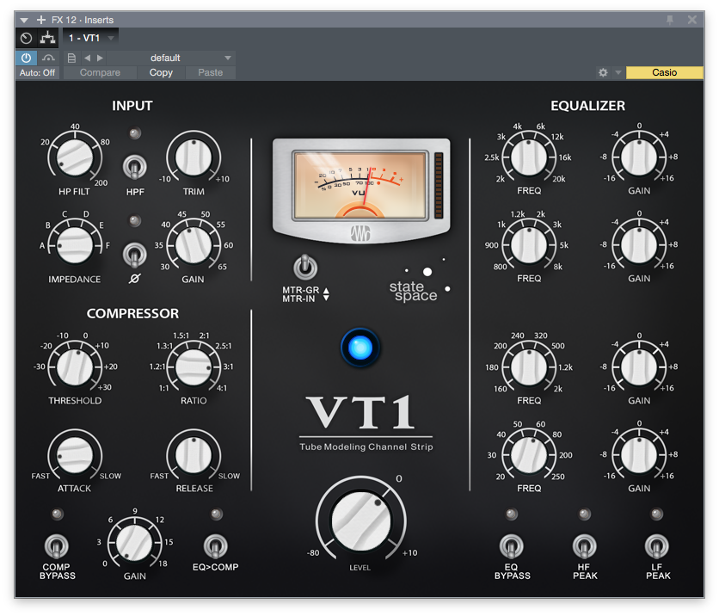This screenshot has height=616, width=719.
Task: Click the preset file icon
Action: coord(71,58)
